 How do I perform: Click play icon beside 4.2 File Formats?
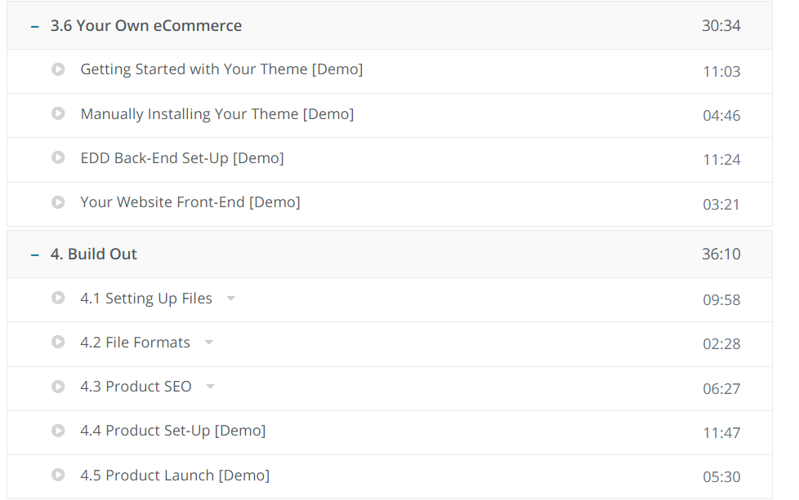tap(58, 342)
